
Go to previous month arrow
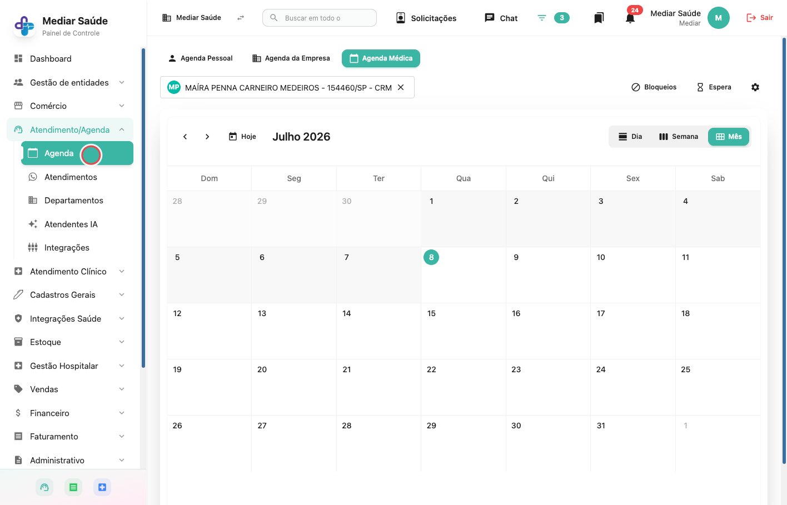click(x=185, y=137)
